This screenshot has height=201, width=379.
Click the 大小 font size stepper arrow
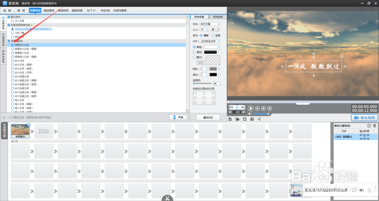point(207,30)
